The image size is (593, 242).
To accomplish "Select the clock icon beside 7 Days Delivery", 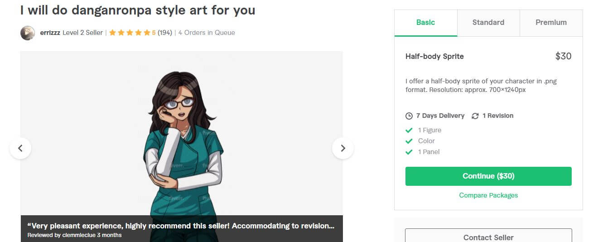I will click(x=409, y=116).
